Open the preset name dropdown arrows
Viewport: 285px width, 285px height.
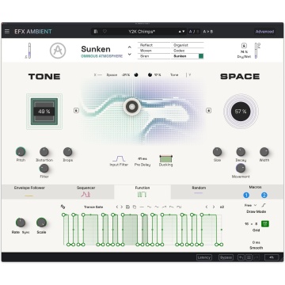coord(181,32)
